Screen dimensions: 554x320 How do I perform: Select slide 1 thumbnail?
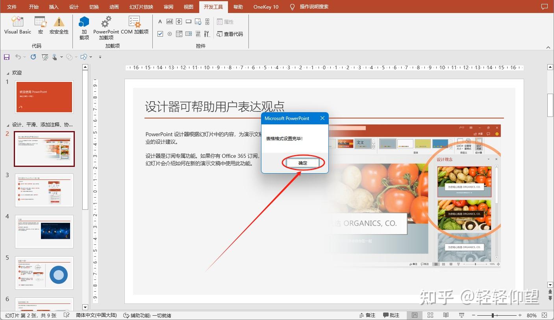click(x=44, y=97)
